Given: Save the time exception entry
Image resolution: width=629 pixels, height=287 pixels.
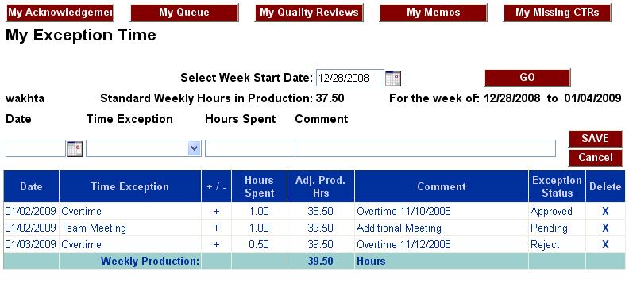Looking at the screenshot, I should (x=596, y=139).
